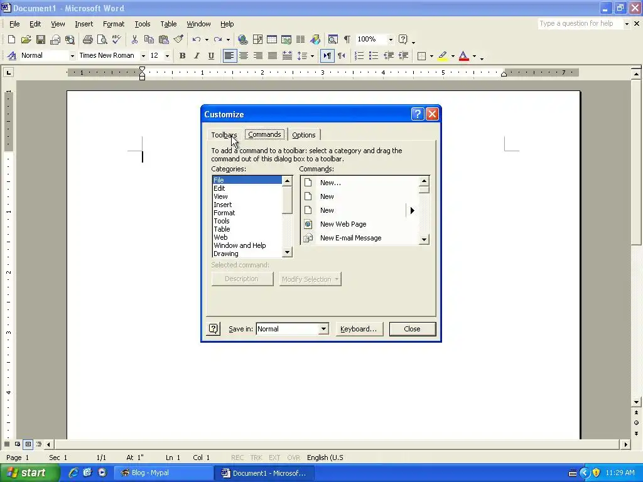Click the Insert Table icon
This screenshot has width=643, height=482.
[x=271, y=40]
